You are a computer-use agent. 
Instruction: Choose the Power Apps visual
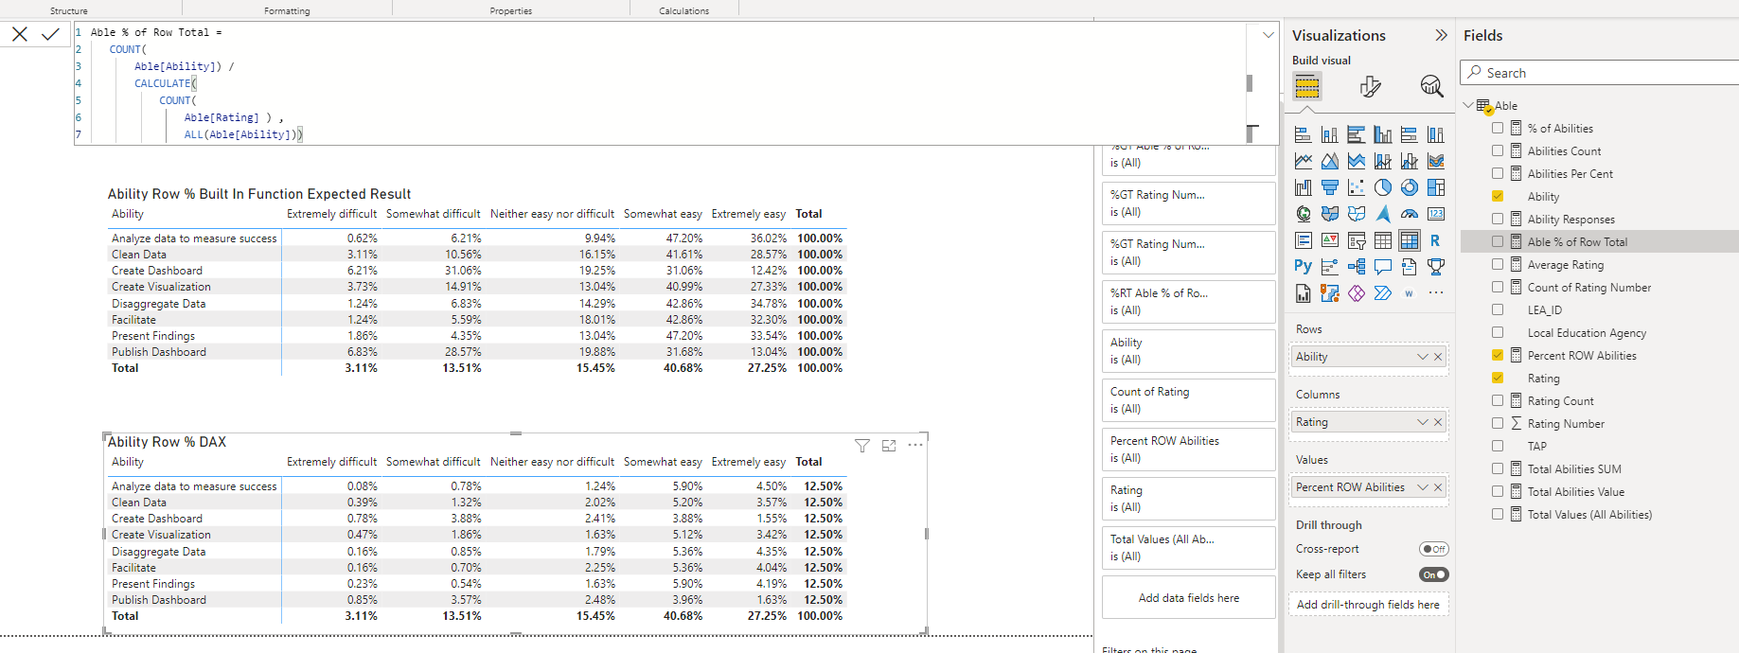(x=1357, y=293)
